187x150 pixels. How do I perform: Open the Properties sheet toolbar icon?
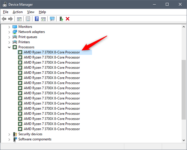click(28, 19)
